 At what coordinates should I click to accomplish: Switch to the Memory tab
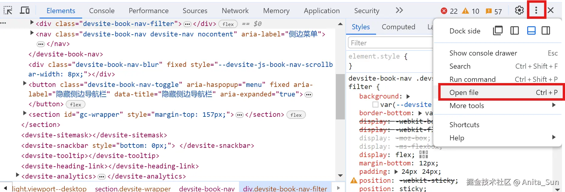[276, 11]
